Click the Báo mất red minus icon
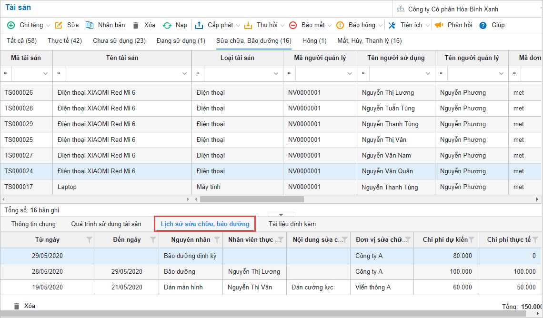Viewport: 543px width, 318px height. [x=293, y=25]
